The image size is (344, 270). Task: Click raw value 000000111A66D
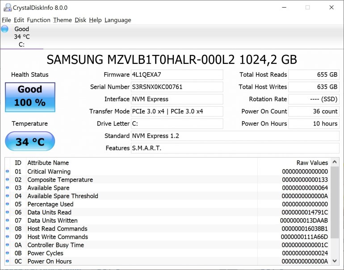click(304, 237)
